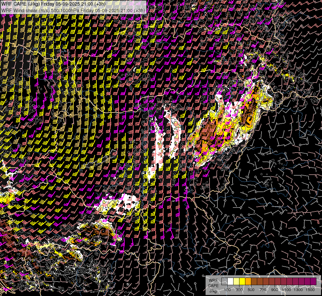Image resolution: width=322 pixels, height=296 pixels.
Task: Click the 500 legend value label
Action: click(x=251, y=290)
